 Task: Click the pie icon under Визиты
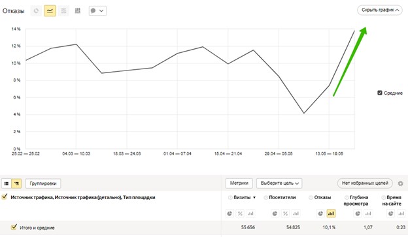pyautogui.click(x=229, y=213)
